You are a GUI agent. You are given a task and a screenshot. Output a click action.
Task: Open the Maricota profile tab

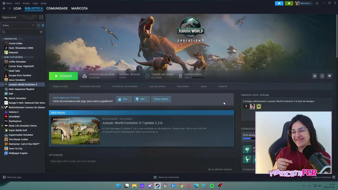coord(79,8)
